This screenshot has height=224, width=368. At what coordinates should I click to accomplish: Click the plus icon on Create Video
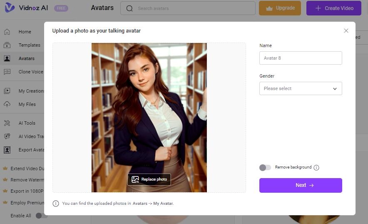point(318,8)
